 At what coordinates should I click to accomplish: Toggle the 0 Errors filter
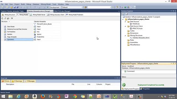click(x=6, y=81)
